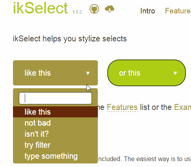Click the 1.0.2 version label

(x=77, y=12)
